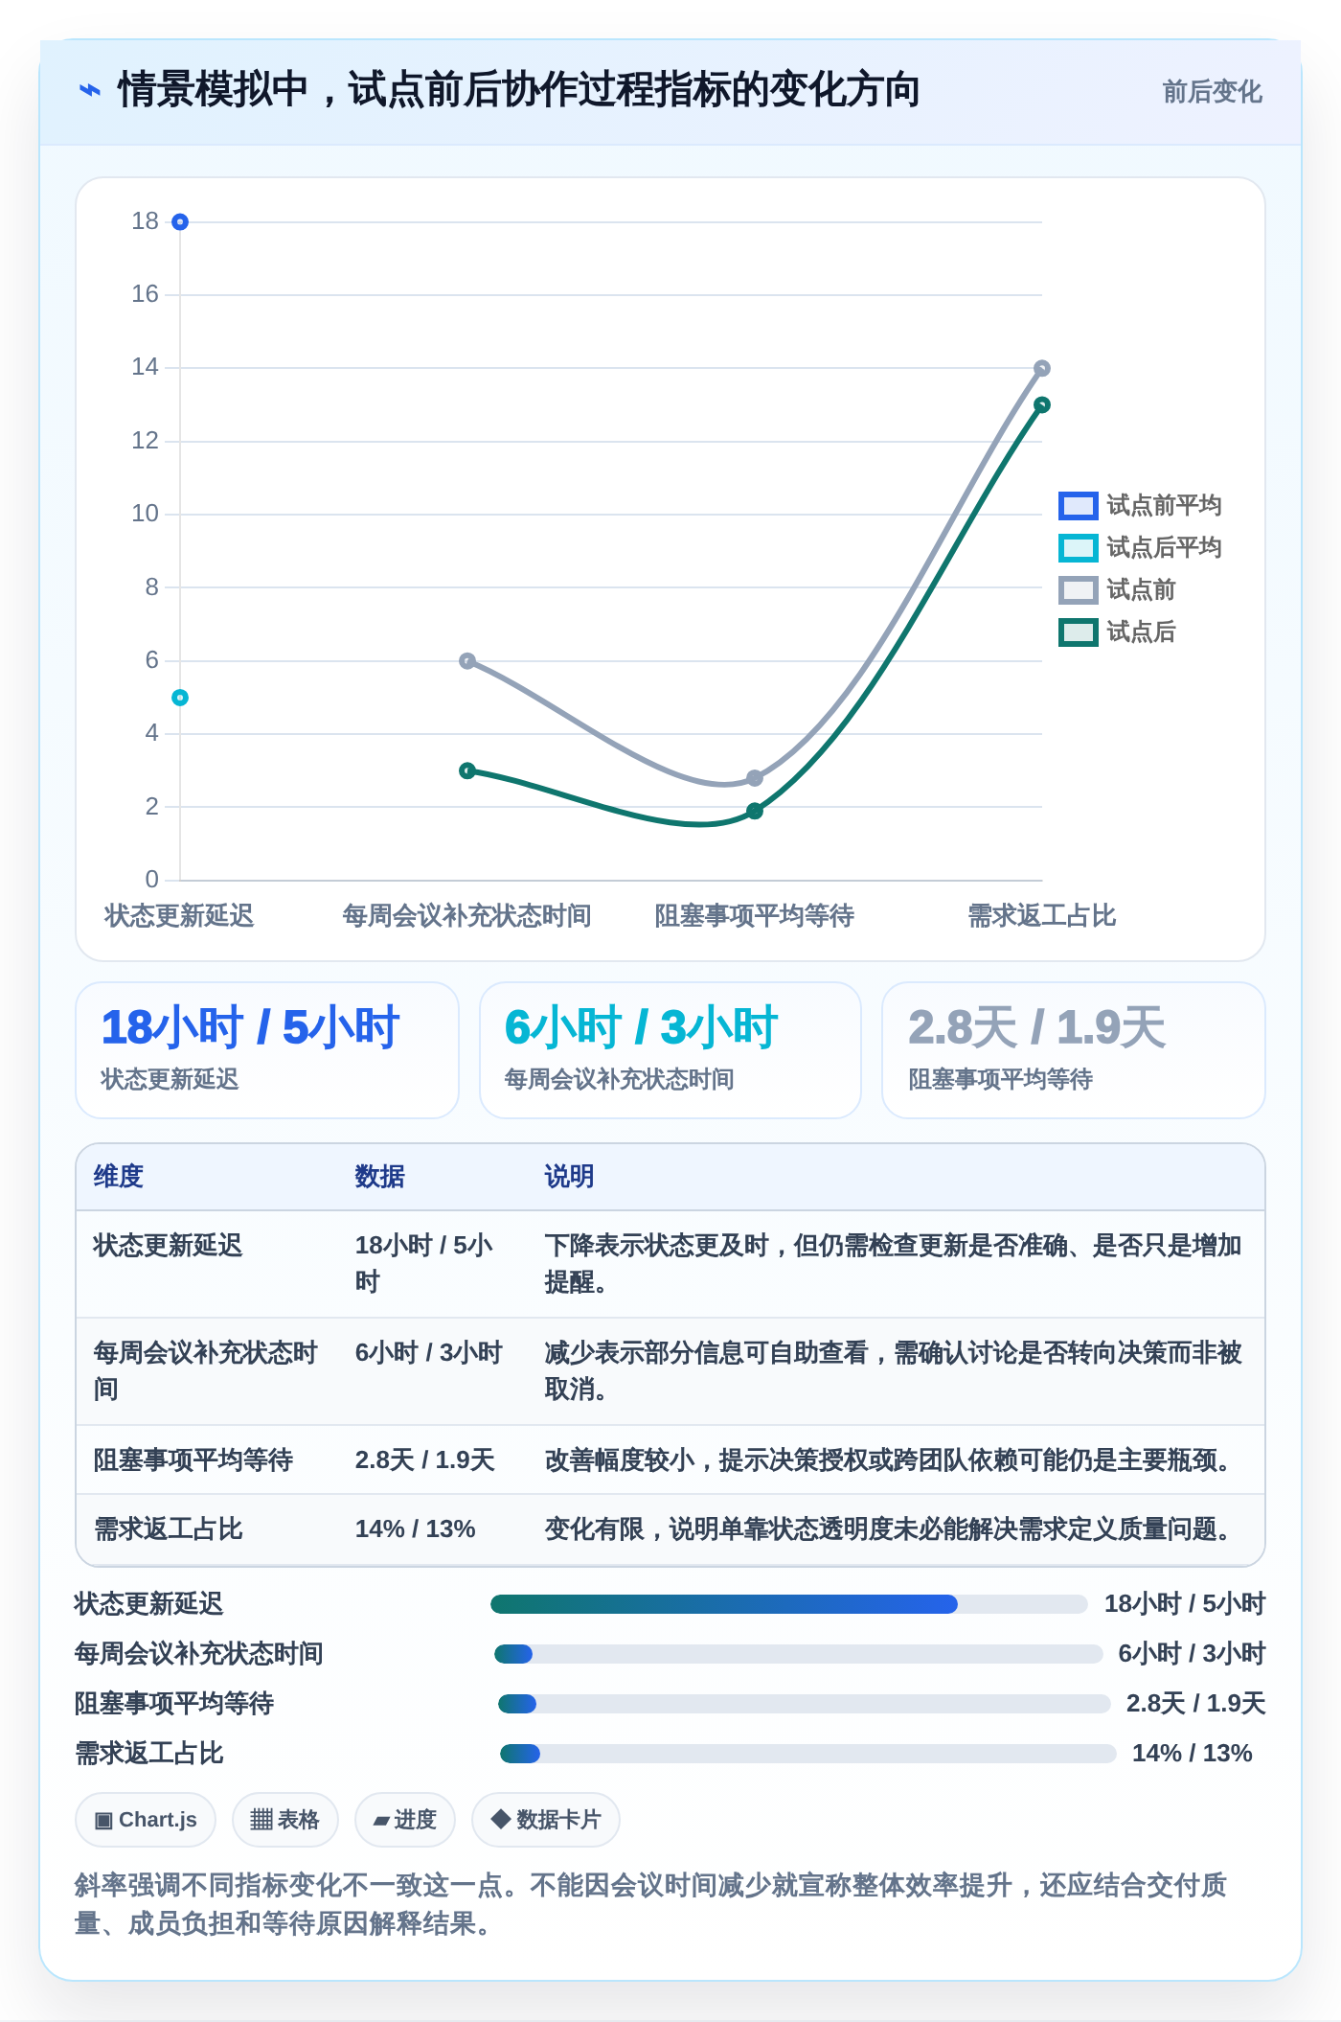Screen dimensions: 1341x2022
Task: Click the 状态更新延迟 progress bar
Action: coord(789,1604)
